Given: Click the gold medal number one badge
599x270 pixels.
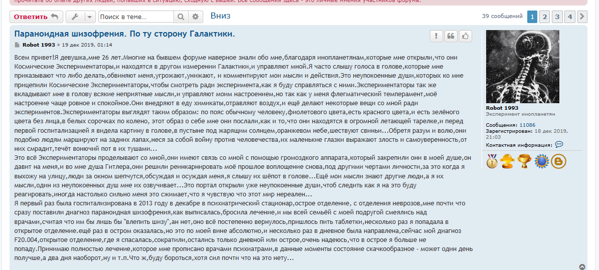Looking at the screenshot, I should point(492,161).
